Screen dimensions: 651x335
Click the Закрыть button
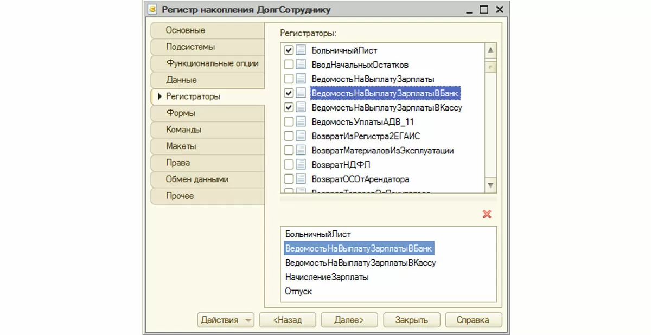tap(411, 320)
